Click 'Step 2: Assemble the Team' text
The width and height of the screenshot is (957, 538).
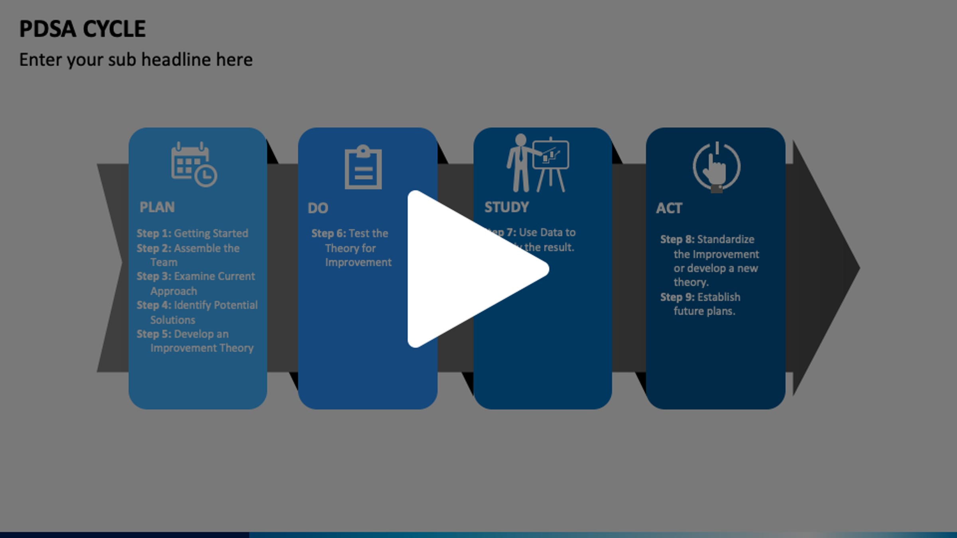[188, 255]
